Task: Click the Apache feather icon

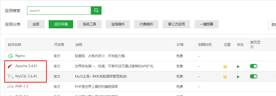Action: 10,66
